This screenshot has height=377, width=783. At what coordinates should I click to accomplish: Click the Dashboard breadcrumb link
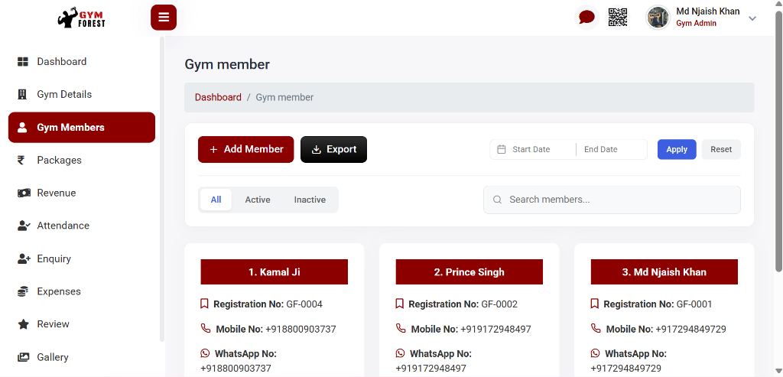(218, 97)
